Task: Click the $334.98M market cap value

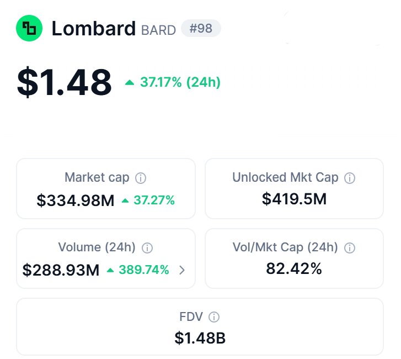Action: tap(76, 200)
